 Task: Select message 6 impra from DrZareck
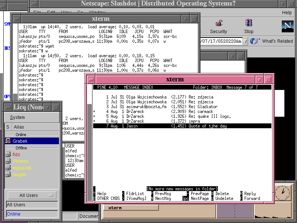pyautogui.click(x=182, y=121)
